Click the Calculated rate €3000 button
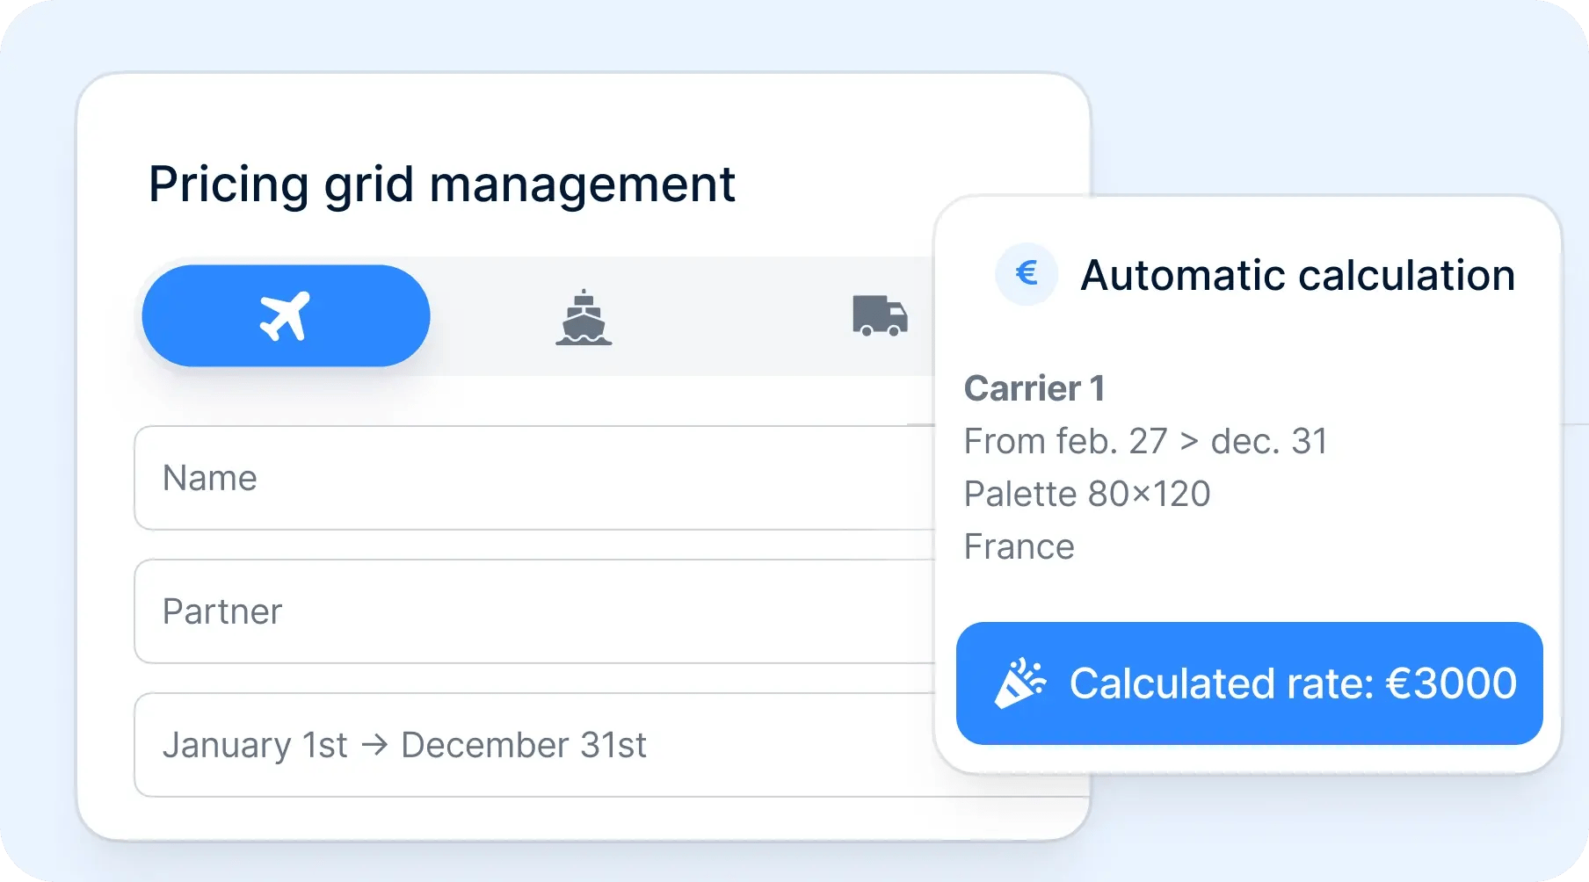This screenshot has height=882, width=1589. tap(1249, 683)
